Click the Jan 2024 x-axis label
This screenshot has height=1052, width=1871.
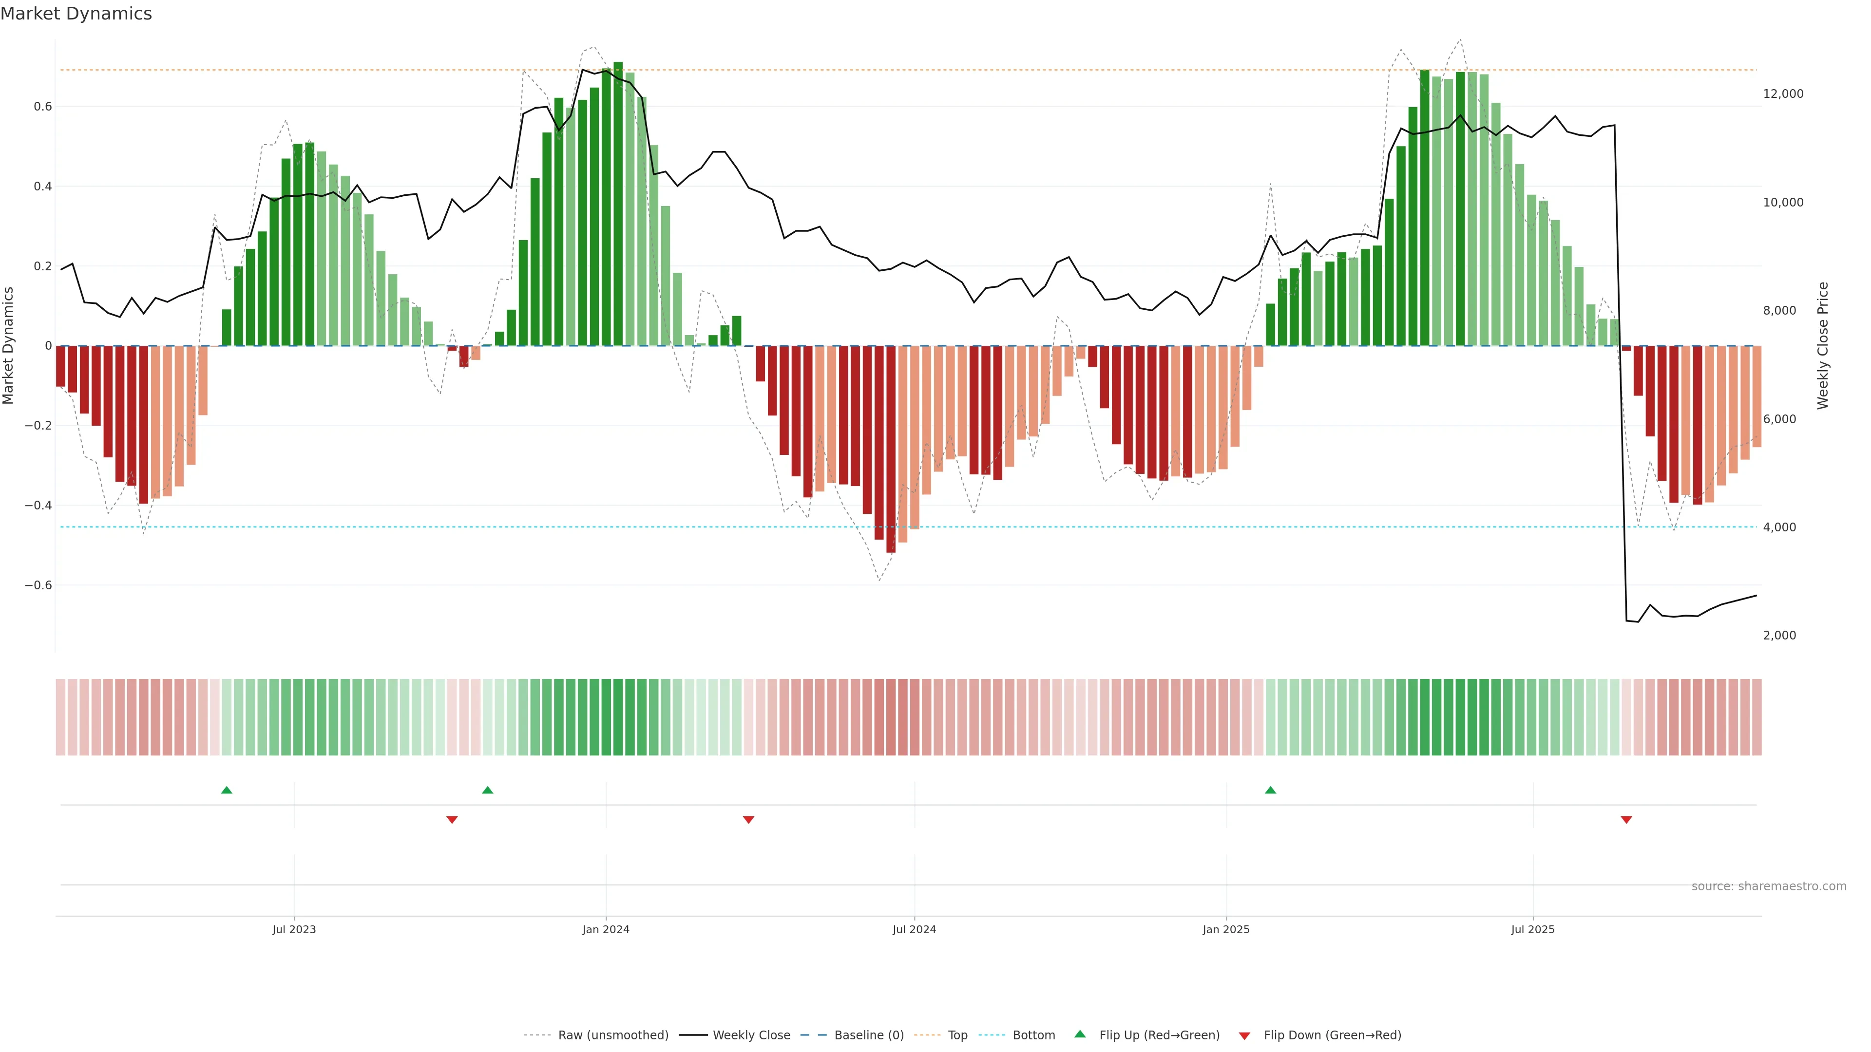[x=606, y=929]
